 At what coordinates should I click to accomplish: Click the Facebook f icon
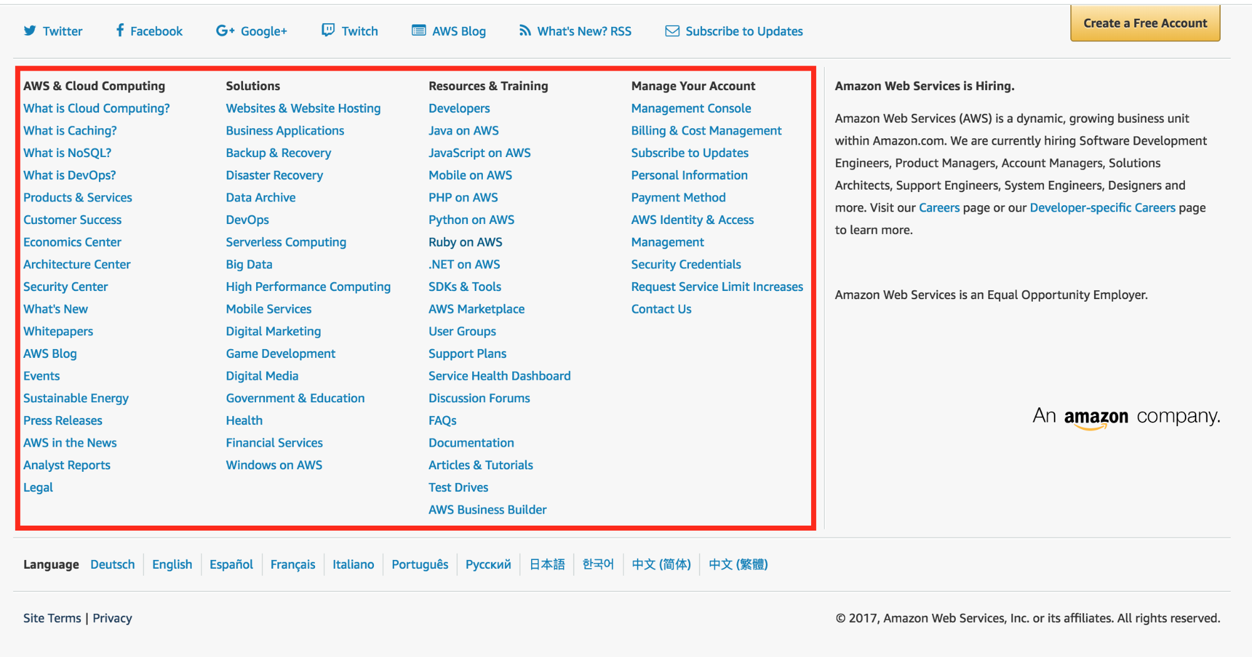point(120,30)
